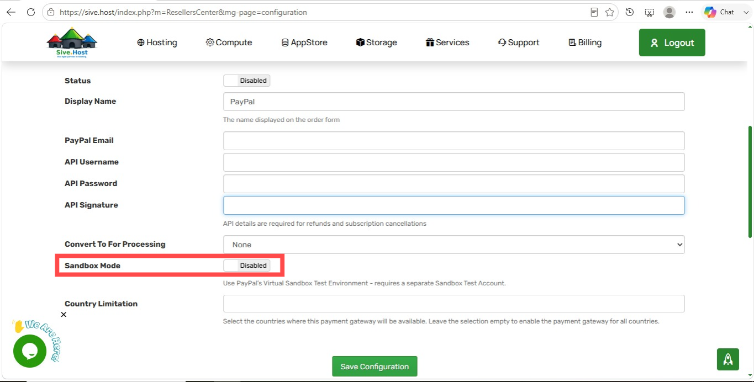754x382 pixels.
Task: Open browser history clock icon
Action: [x=630, y=12]
